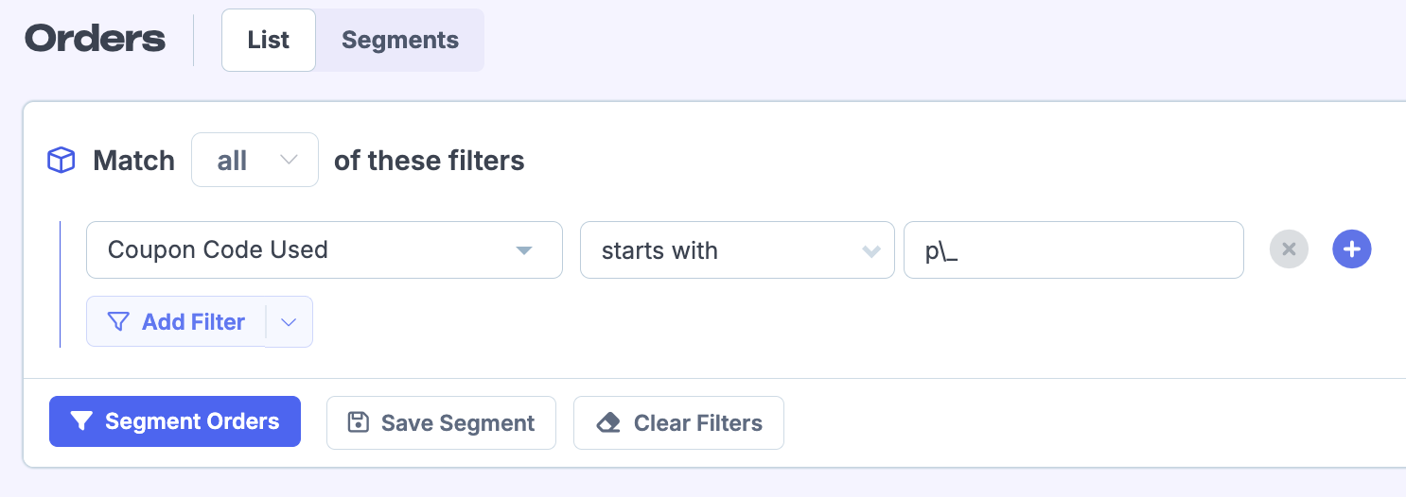
Task: Click the Orders page heading
Action: click(x=96, y=40)
